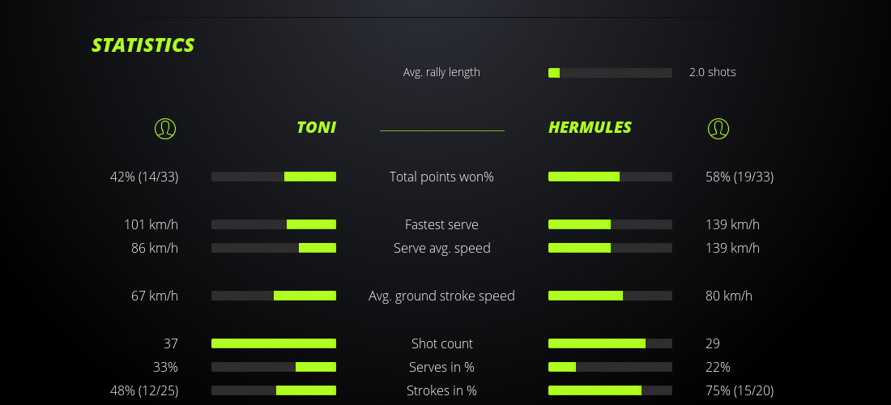Viewport: 891px width, 405px height.
Task: Click Hermules' Total points won bar
Action: pos(610,177)
